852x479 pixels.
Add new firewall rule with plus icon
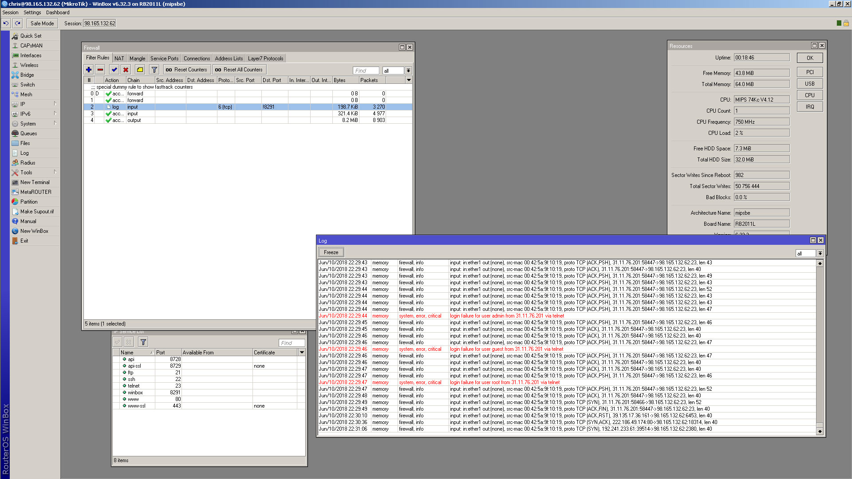point(89,70)
